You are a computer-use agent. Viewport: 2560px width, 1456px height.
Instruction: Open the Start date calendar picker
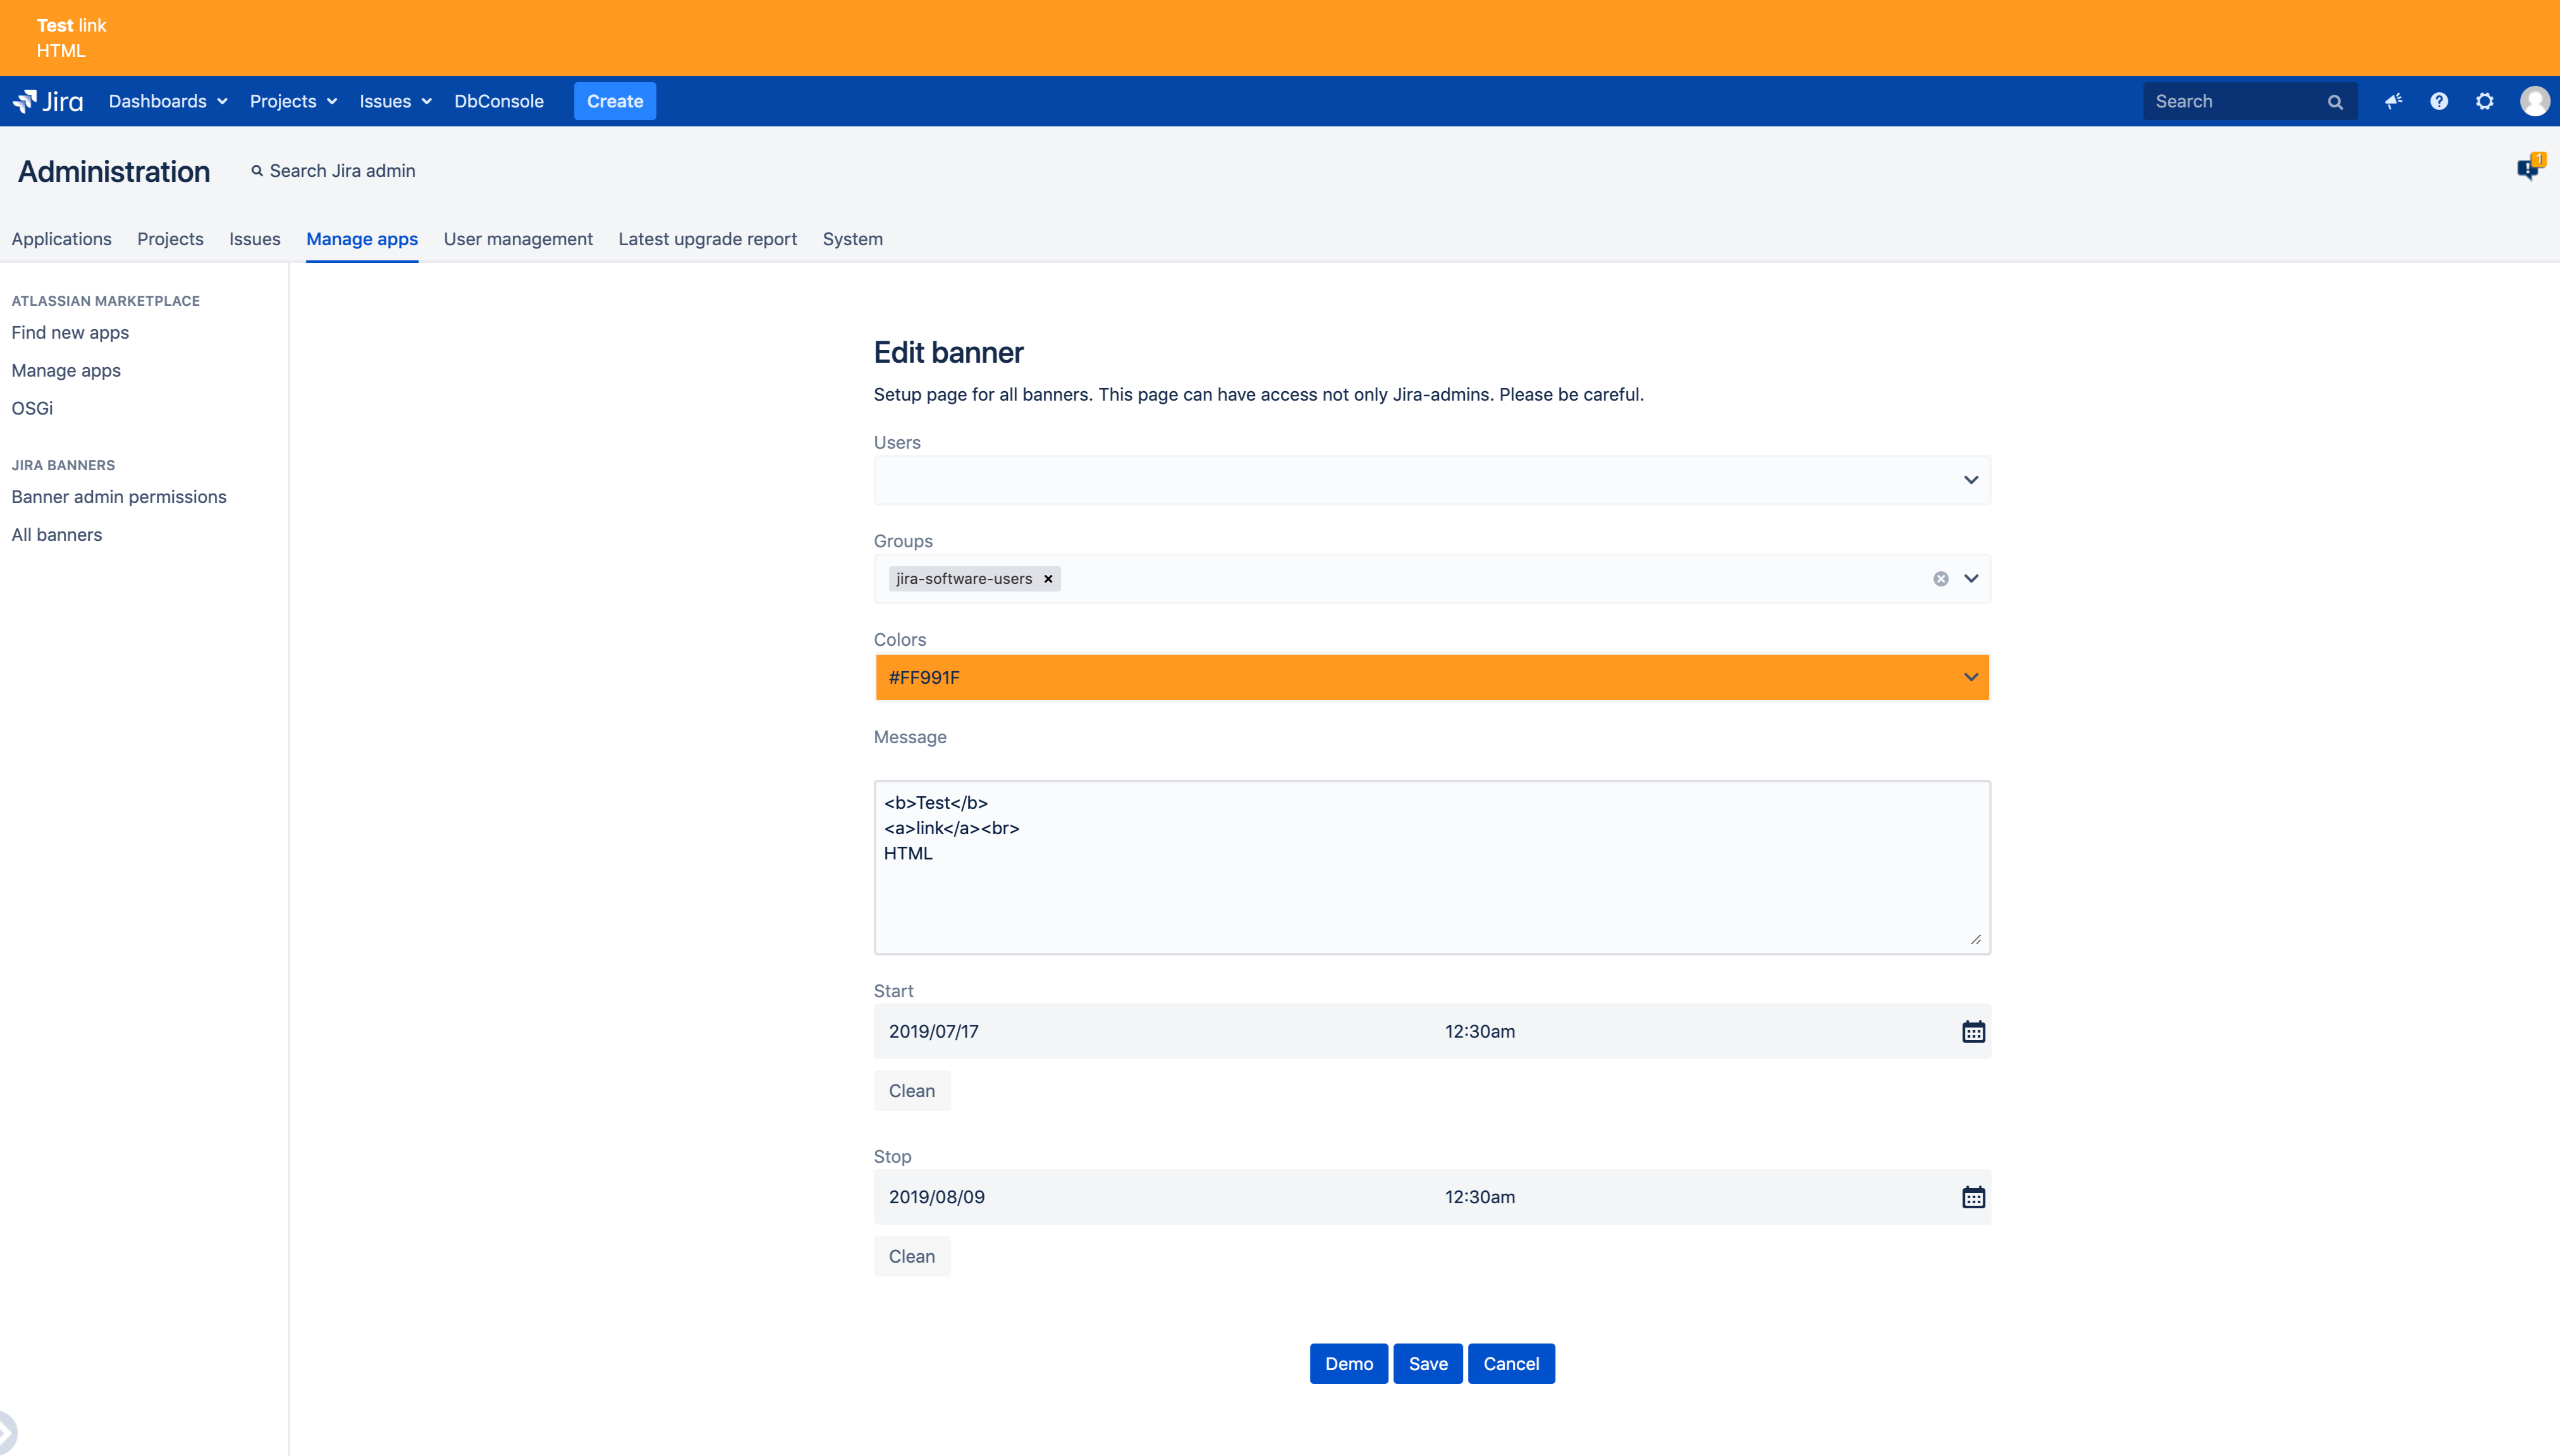[1973, 1032]
